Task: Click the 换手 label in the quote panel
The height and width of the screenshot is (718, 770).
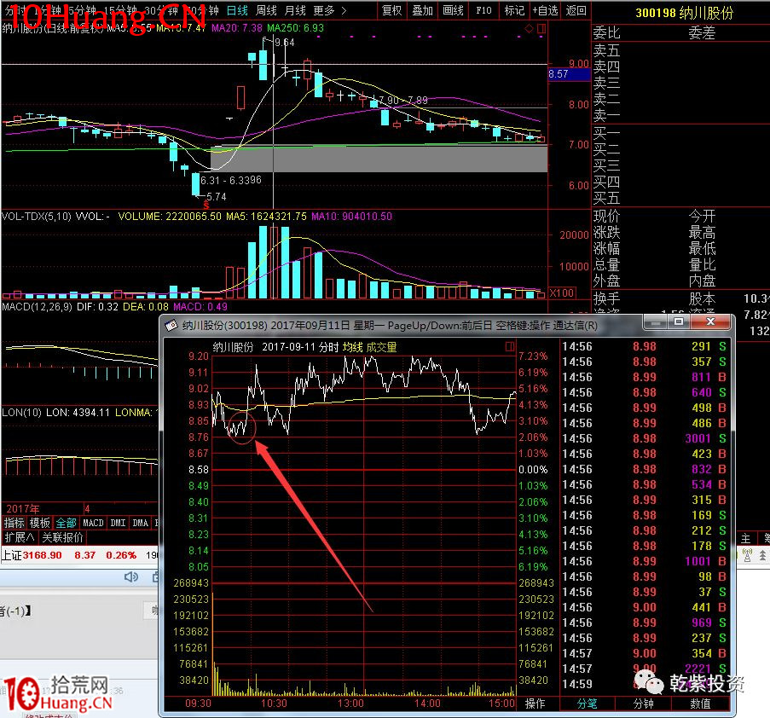Action: (606, 298)
